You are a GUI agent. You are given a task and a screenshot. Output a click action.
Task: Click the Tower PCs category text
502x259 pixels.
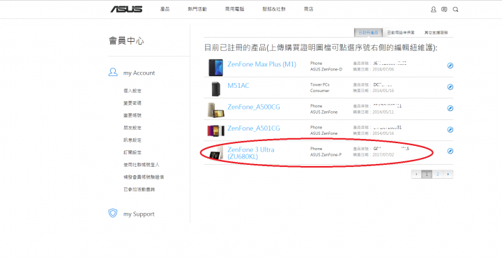pyautogui.click(x=319, y=84)
